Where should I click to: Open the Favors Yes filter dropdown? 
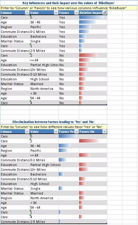coord(77,132)
